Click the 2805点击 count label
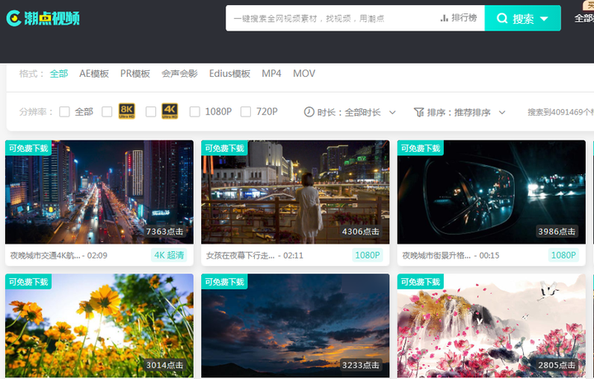The height and width of the screenshot is (379, 594). (x=557, y=365)
